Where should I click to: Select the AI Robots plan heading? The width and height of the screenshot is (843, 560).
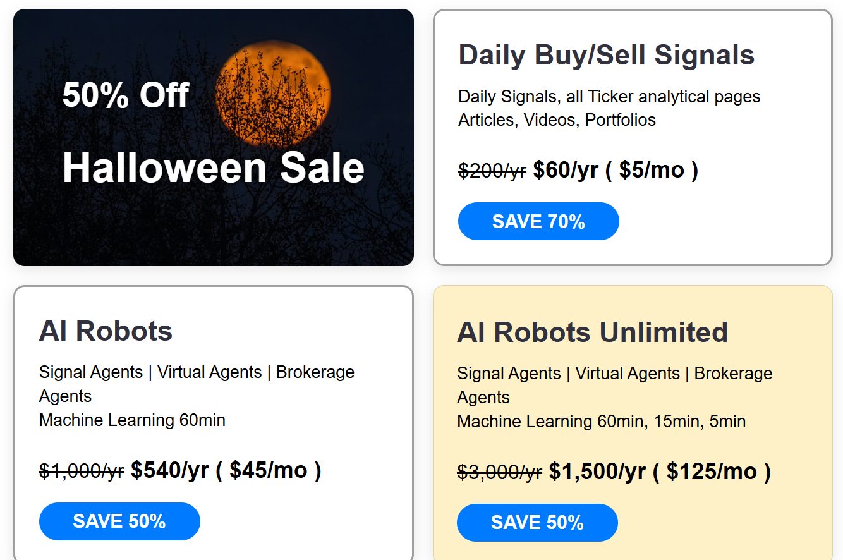[x=106, y=331]
